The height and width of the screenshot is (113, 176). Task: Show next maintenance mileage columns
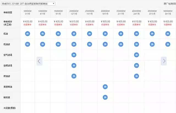click(164, 61)
